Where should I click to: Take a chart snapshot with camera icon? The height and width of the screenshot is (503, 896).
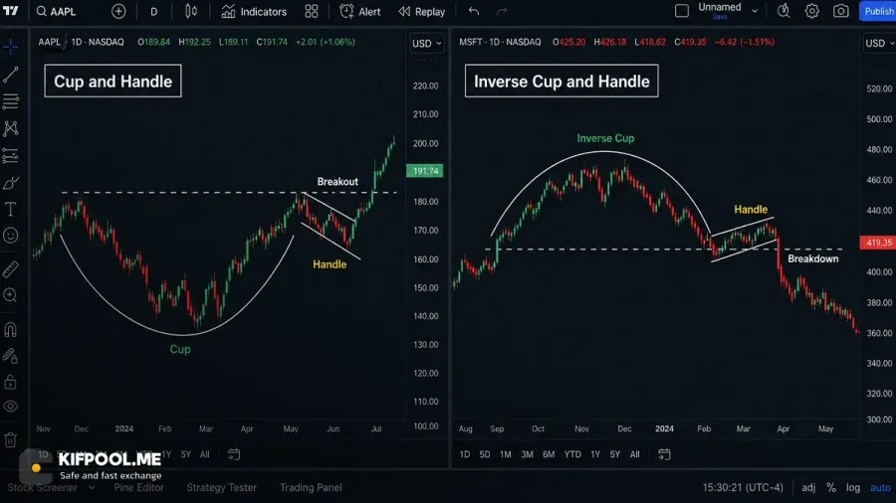click(x=840, y=11)
